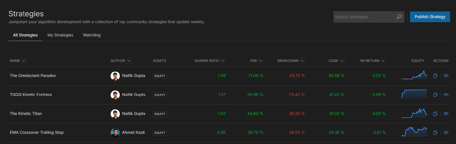Open the Watching tab
This screenshot has width=456, height=144.
(x=92, y=35)
